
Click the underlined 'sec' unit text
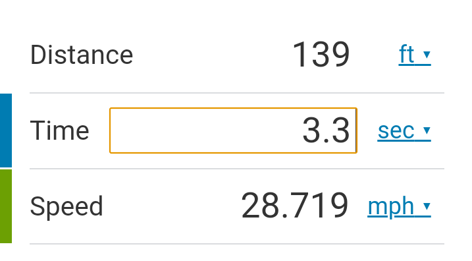[396, 130]
